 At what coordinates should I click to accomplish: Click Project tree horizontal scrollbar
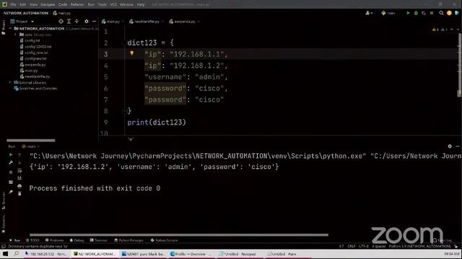(x=30, y=140)
